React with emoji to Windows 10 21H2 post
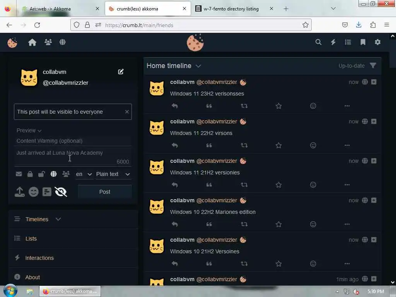 point(313,264)
